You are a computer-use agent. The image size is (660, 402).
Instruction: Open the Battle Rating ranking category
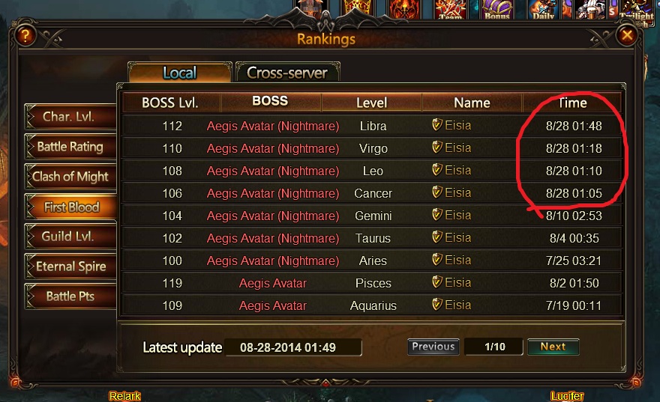(70, 147)
